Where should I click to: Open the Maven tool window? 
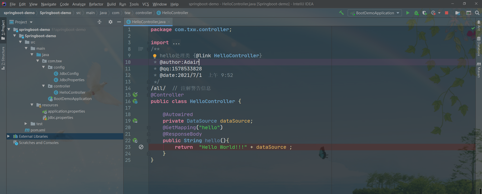[x=479, y=70]
